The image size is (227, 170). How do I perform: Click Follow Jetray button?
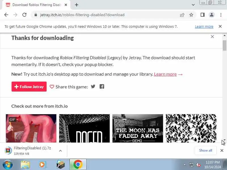click(x=29, y=87)
